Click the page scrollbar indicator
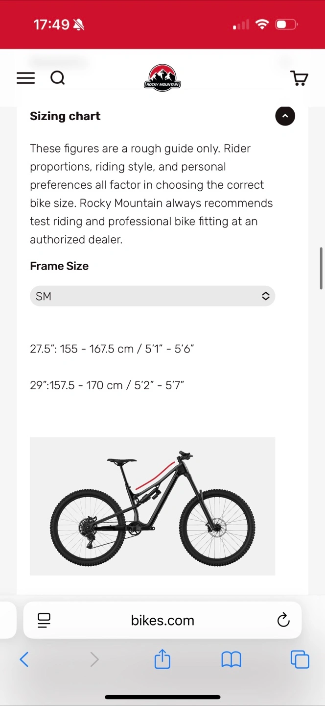This screenshot has height=706, width=325. pyautogui.click(x=321, y=268)
